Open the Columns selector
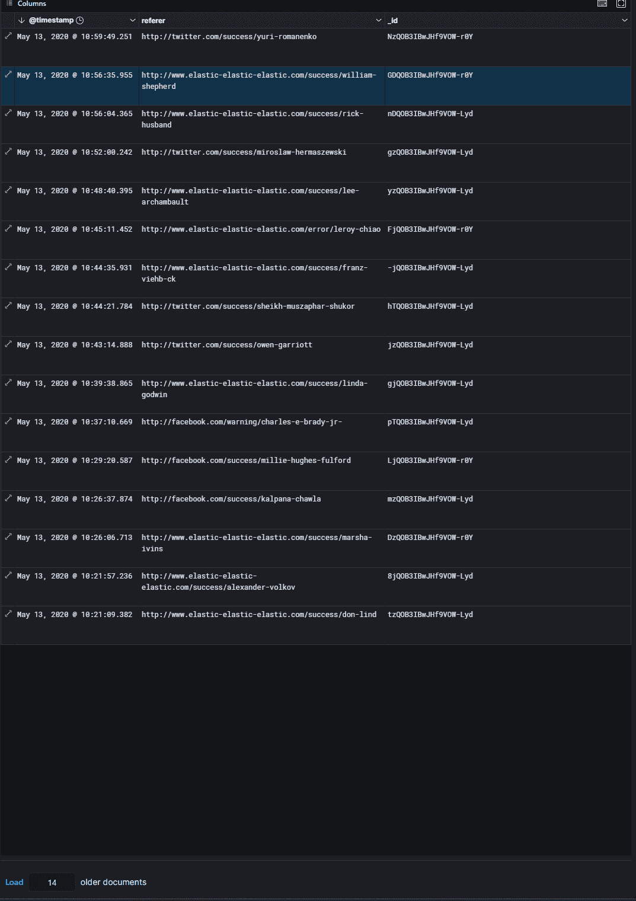Viewport: 636px width, 901px height. point(26,4)
